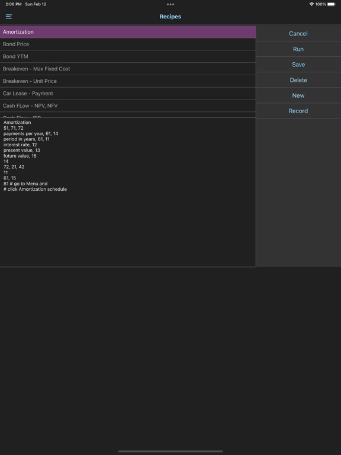
Task: Select the Amortization recipe
Action: 128,32
